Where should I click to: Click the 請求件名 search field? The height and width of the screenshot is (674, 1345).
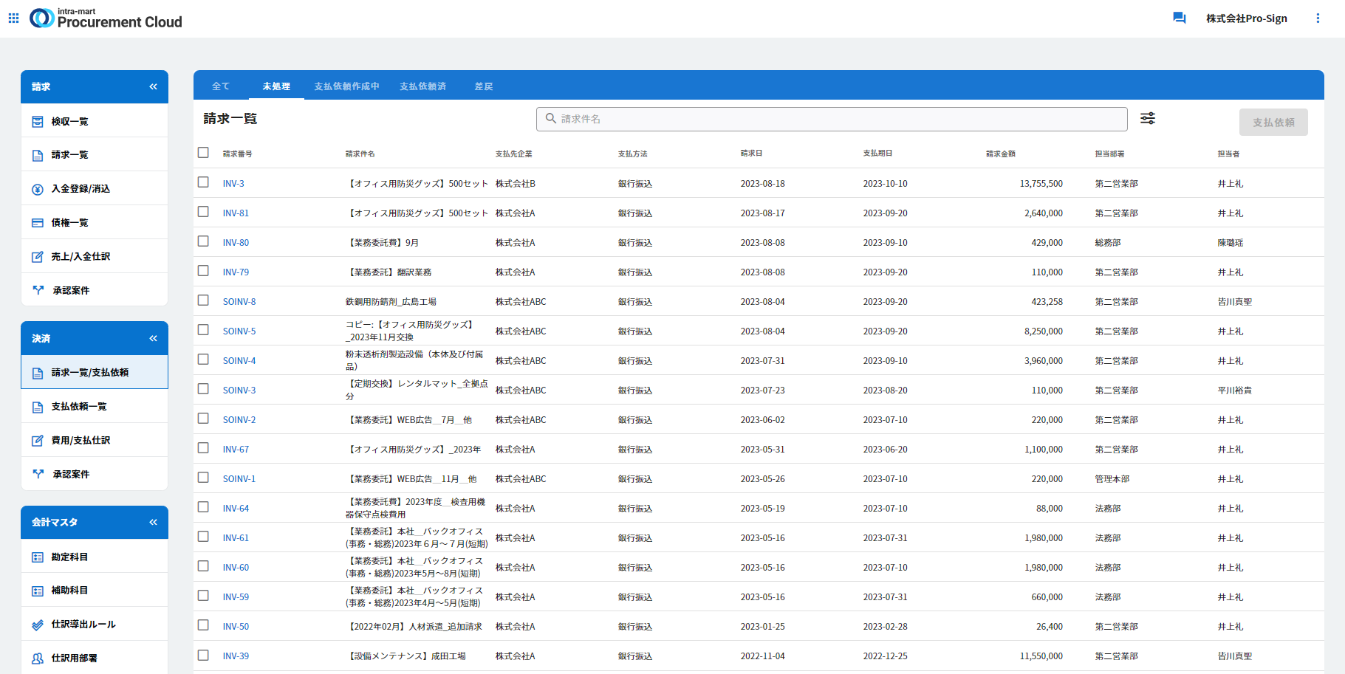point(832,119)
